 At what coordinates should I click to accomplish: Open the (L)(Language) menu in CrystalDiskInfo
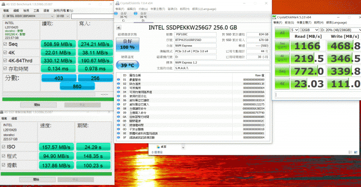204,9
